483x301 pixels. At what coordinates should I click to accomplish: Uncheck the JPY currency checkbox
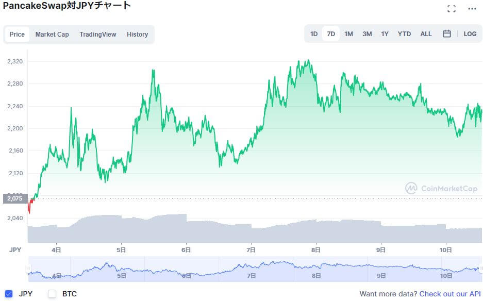pyautogui.click(x=9, y=294)
